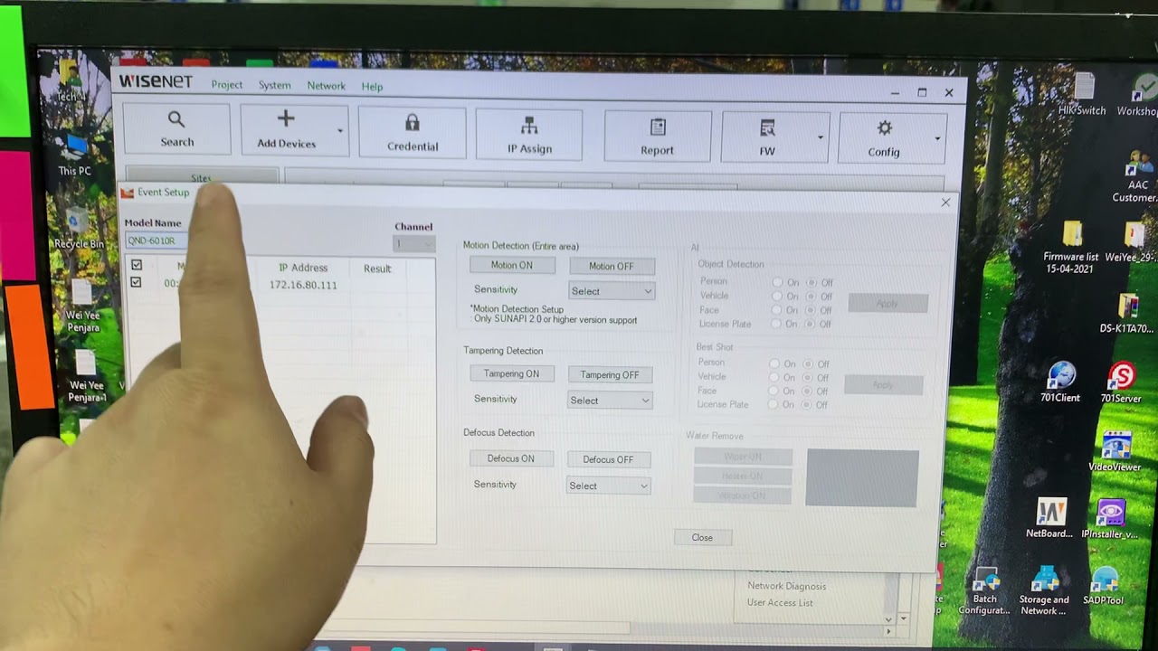1158x651 pixels.
Task: Open AAC Customer desktop shortcut
Action: point(1136,178)
